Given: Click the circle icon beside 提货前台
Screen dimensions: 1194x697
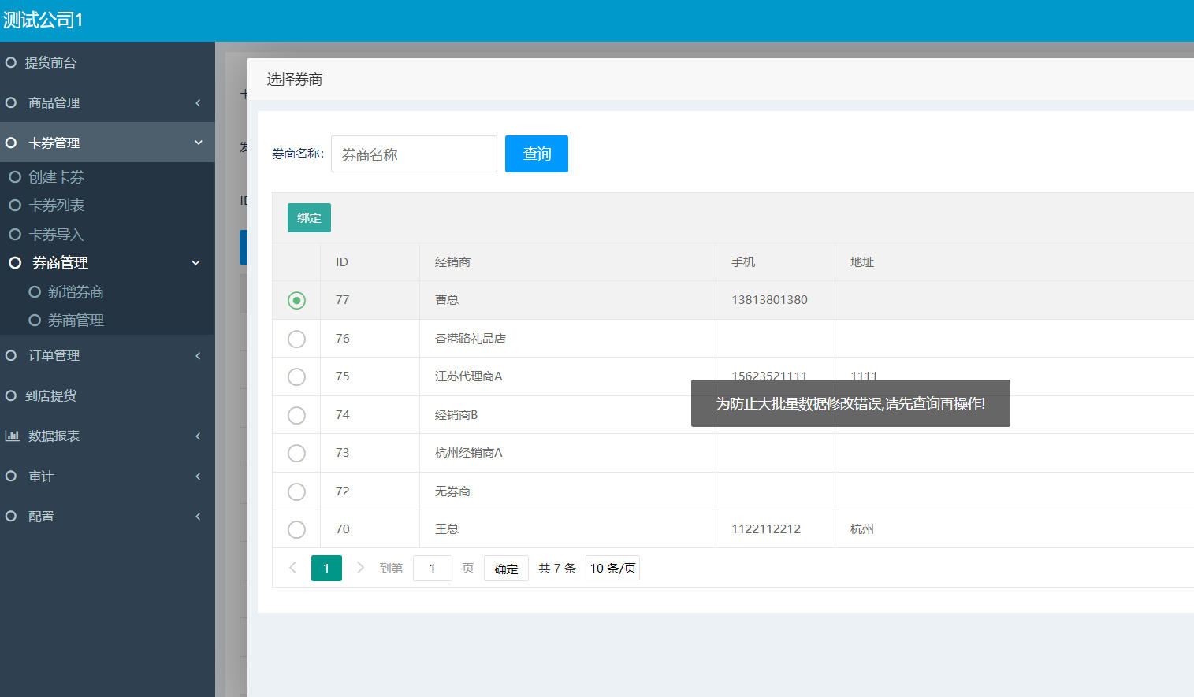Looking at the screenshot, I should (x=11, y=62).
